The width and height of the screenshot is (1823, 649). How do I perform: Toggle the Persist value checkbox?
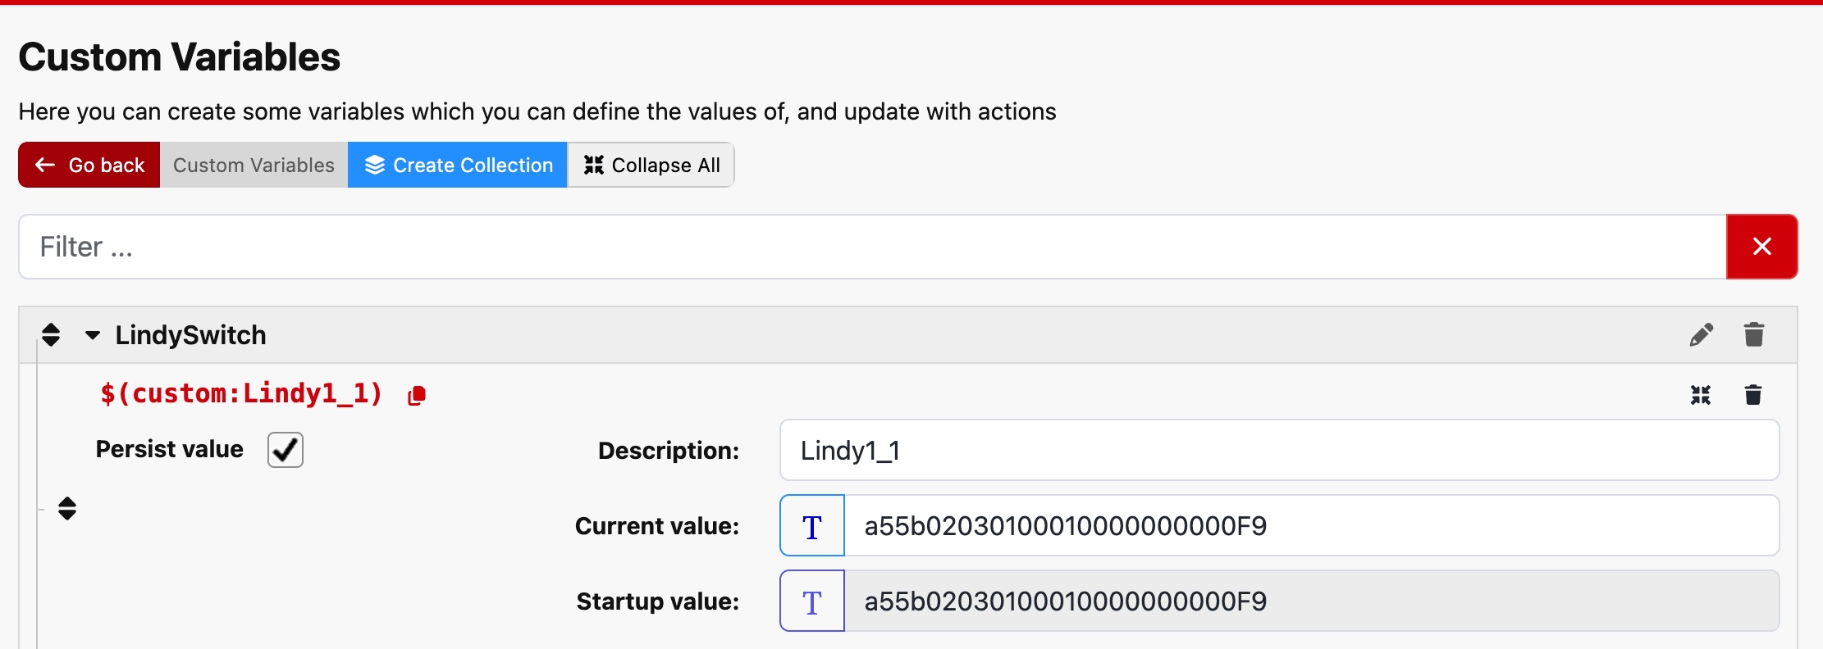tap(286, 450)
